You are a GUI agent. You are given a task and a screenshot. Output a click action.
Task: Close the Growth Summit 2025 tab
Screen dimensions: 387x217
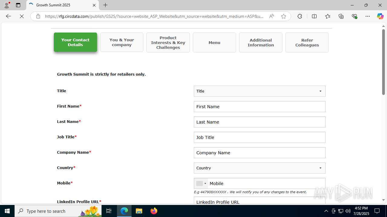(x=94, y=5)
